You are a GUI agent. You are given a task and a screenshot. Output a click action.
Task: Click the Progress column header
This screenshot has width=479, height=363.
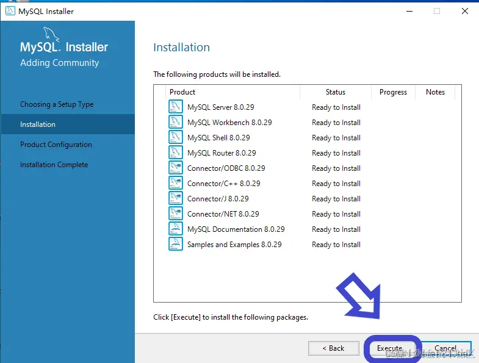[393, 92]
